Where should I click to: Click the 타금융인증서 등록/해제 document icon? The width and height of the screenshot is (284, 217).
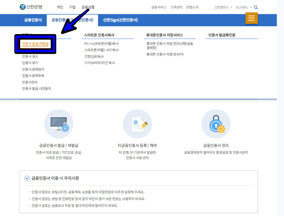click(137, 124)
